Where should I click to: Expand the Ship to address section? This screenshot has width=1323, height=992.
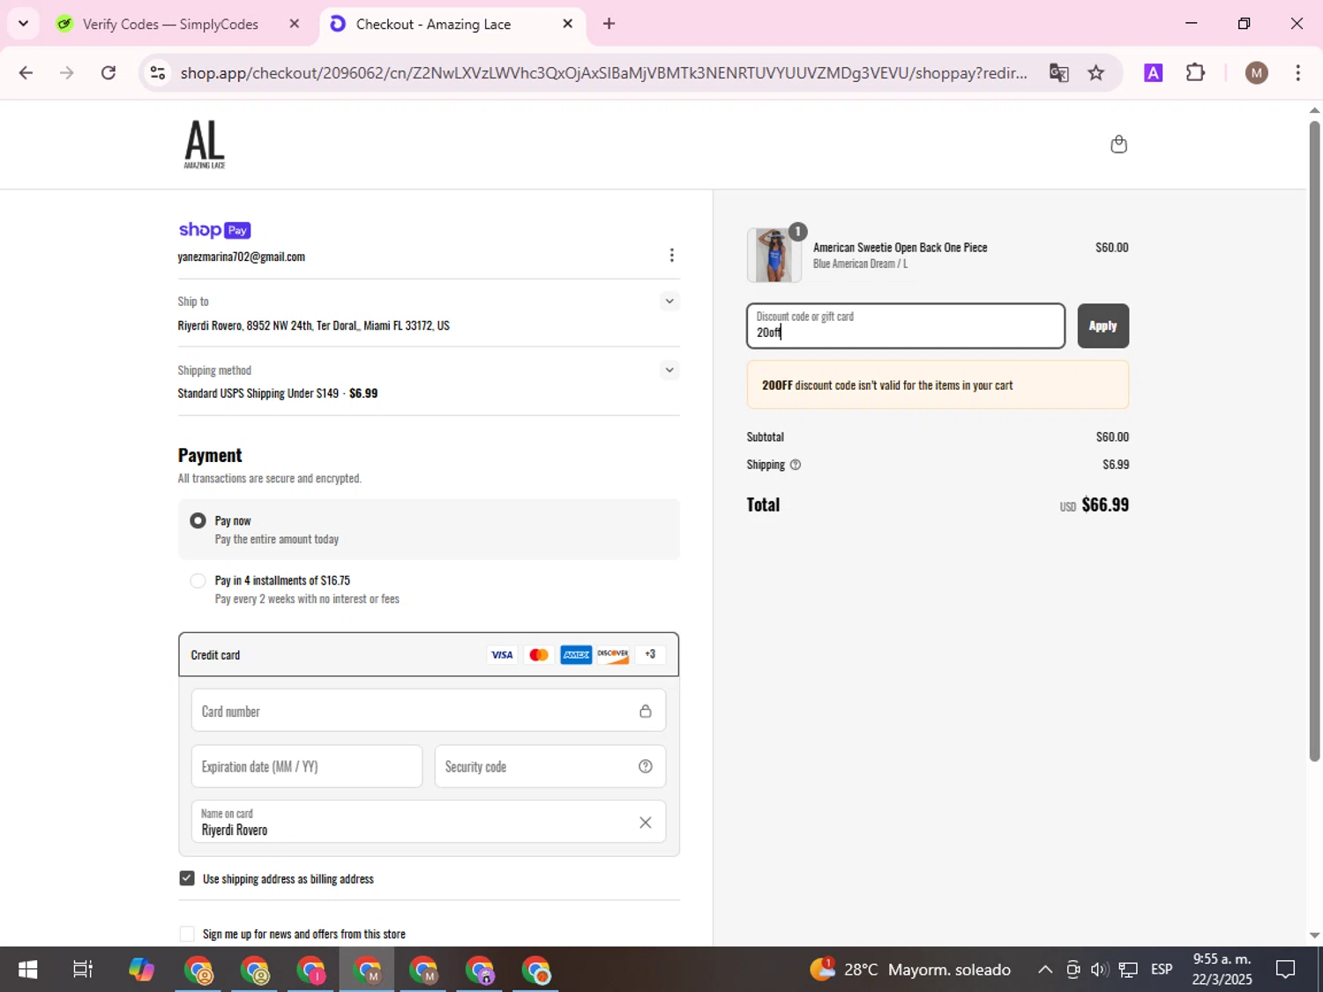(x=669, y=302)
